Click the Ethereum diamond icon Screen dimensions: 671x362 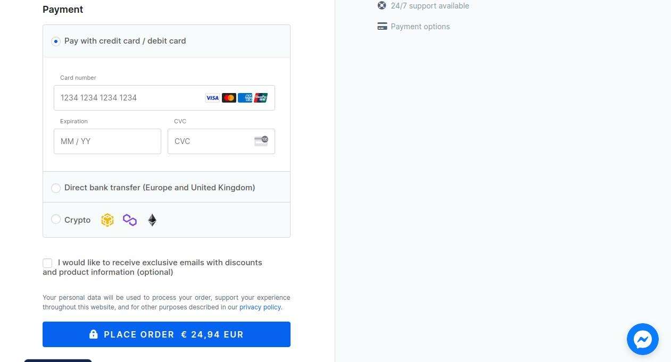pos(152,220)
